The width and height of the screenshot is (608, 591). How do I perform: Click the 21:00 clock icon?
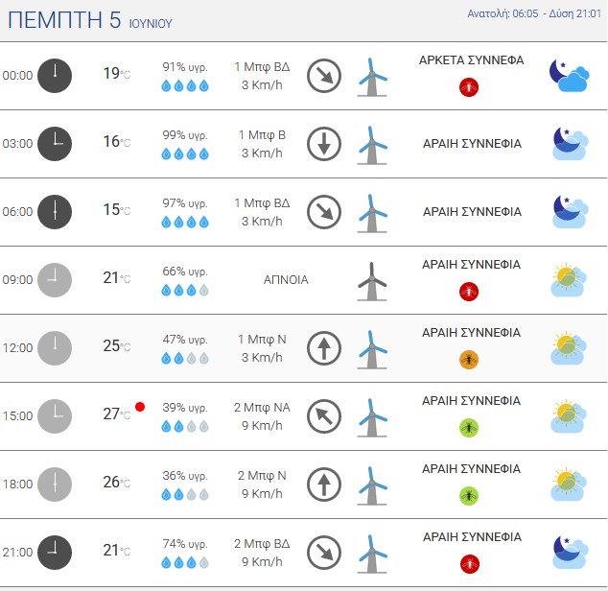click(55, 553)
